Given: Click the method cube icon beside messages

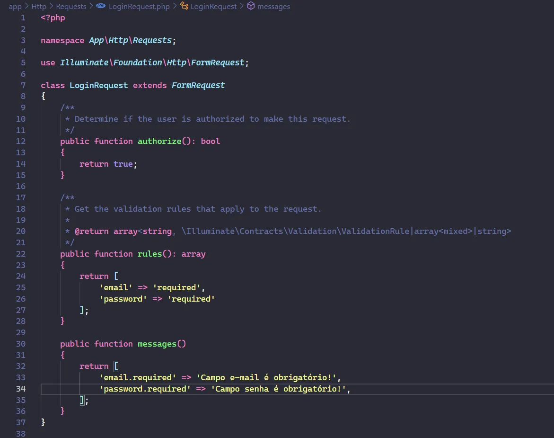Looking at the screenshot, I should click(x=251, y=6).
